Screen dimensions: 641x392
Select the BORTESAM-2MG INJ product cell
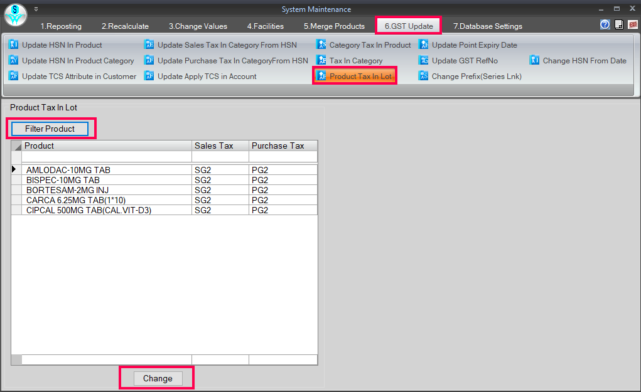coord(107,190)
